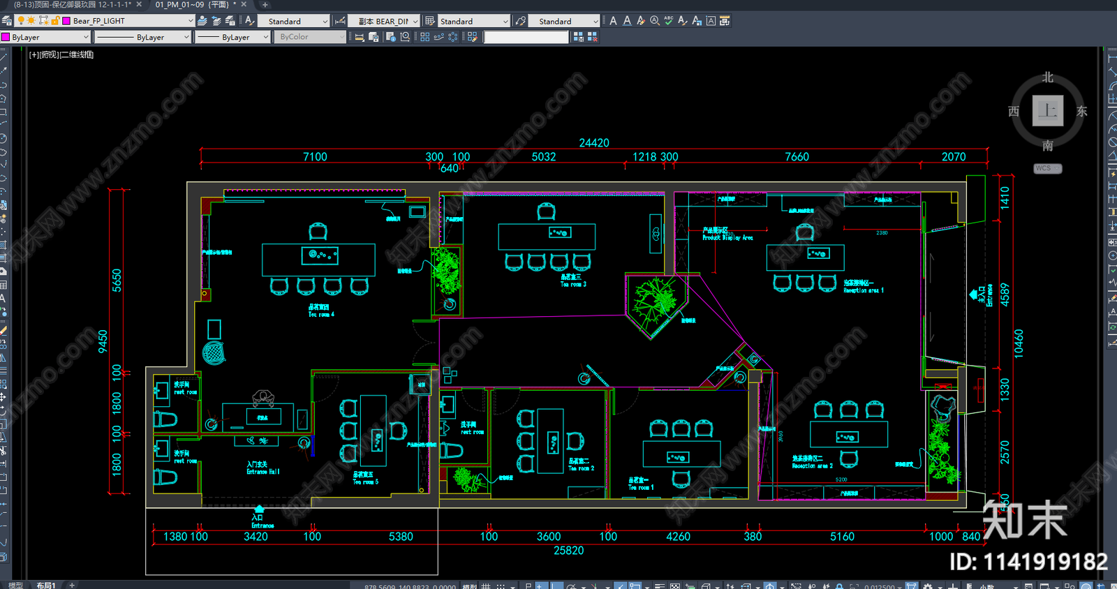Open the Find Text magnifier icon
This screenshot has width=1117, height=589.
pyautogui.click(x=655, y=21)
